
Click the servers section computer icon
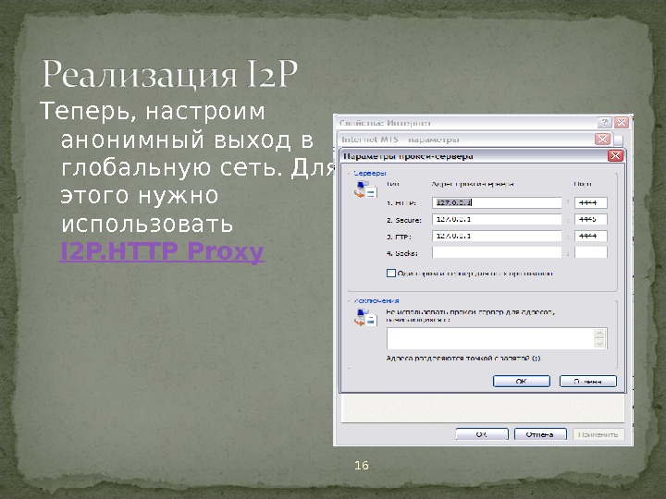click(x=365, y=189)
